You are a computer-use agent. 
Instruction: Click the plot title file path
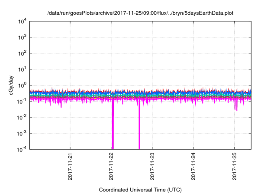pyautogui.click(x=140, y=13)
